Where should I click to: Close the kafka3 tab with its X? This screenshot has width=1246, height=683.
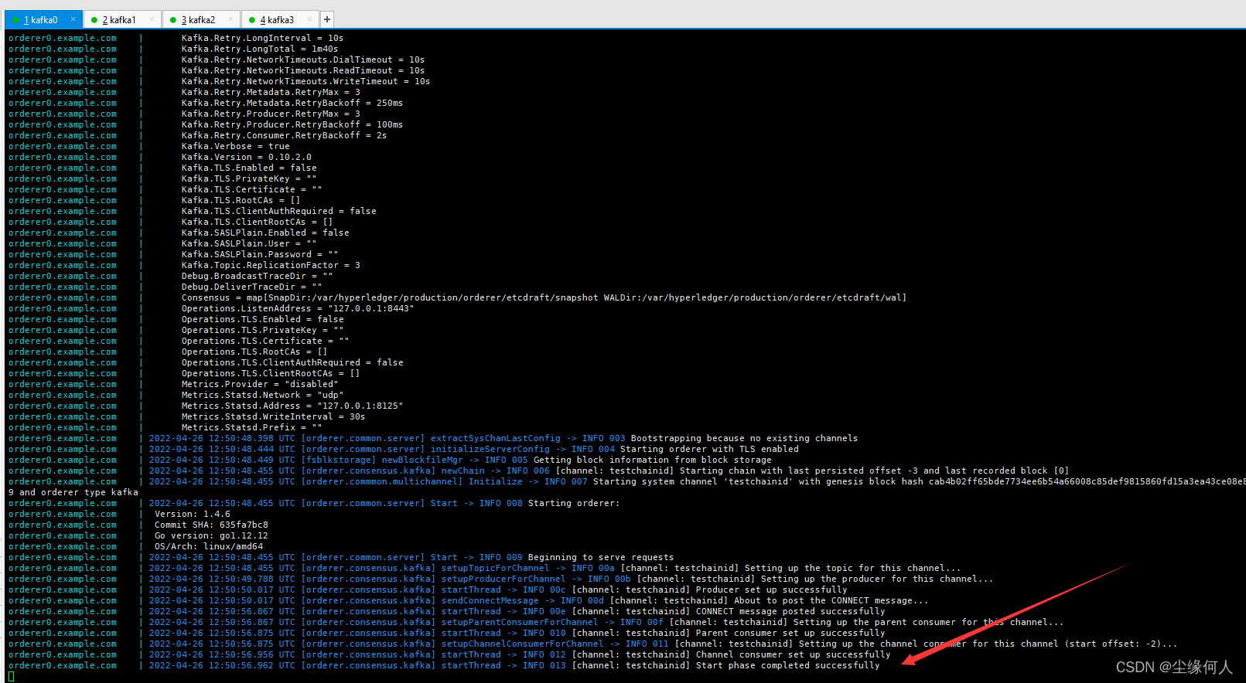(309, 19)
